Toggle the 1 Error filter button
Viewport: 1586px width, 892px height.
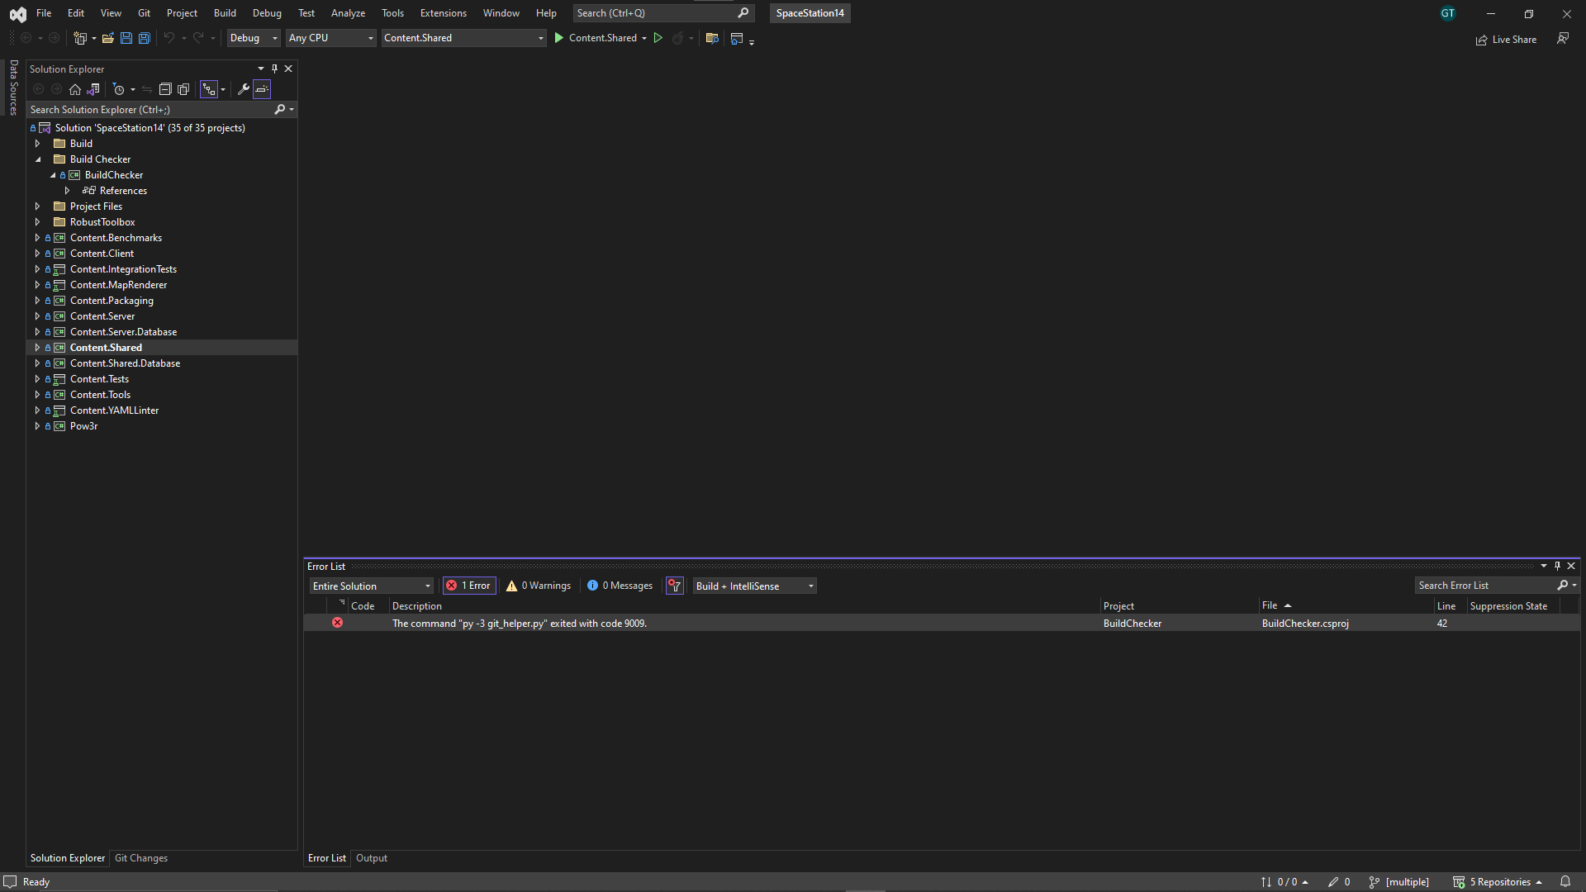(x=469, y=586)
